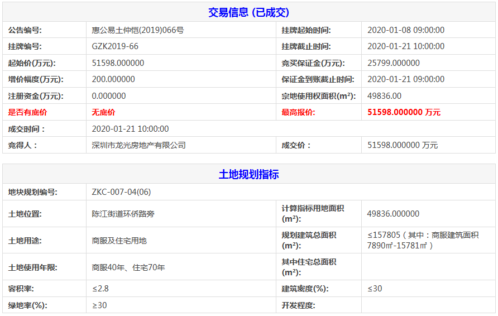Click the listing number GZK2019-66
Image resolution: width=498 pixels, height=316 pixels.
click(x=115, y=46)
